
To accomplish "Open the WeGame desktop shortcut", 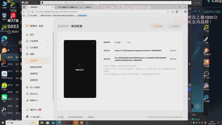I will [x=4, y=63].
